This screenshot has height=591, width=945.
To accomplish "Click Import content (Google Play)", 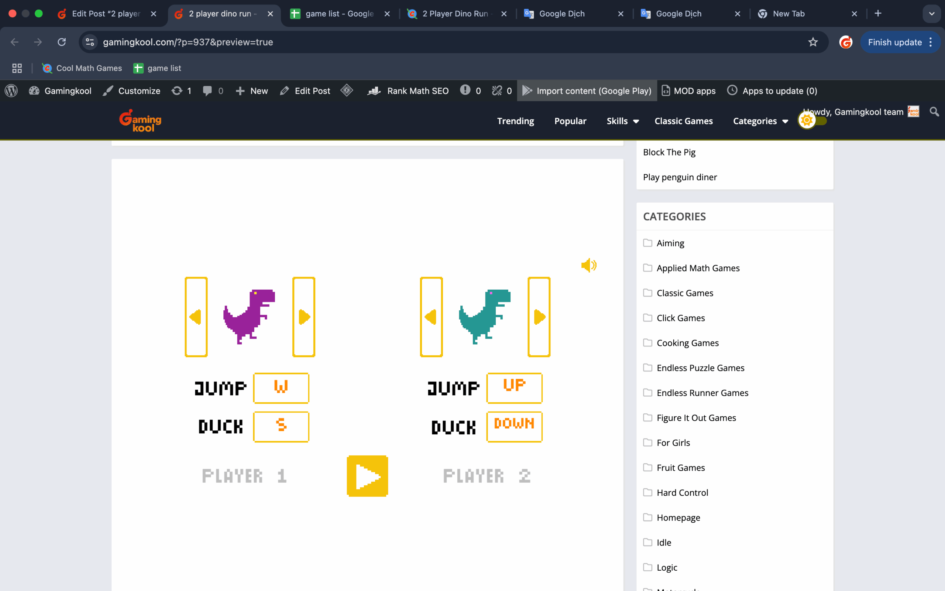I will [587, 91].
